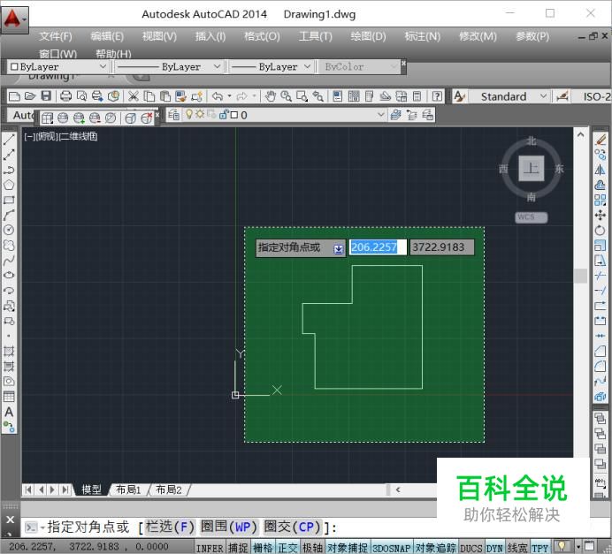Select the Hatch tool in draw toolbar

(x=9, y=352)
